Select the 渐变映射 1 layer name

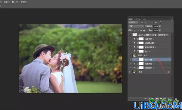(x=150, y=68)
